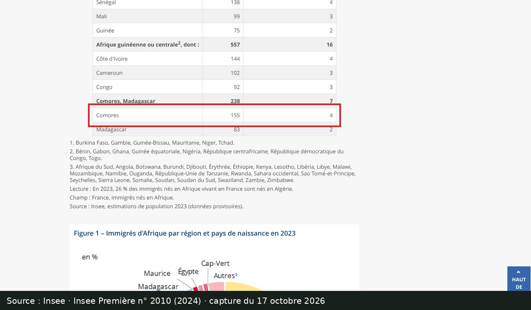Click the "Madagascar" label on the pie chart
Viewport: 531px width, 310px height.
(x=158, y=287)
